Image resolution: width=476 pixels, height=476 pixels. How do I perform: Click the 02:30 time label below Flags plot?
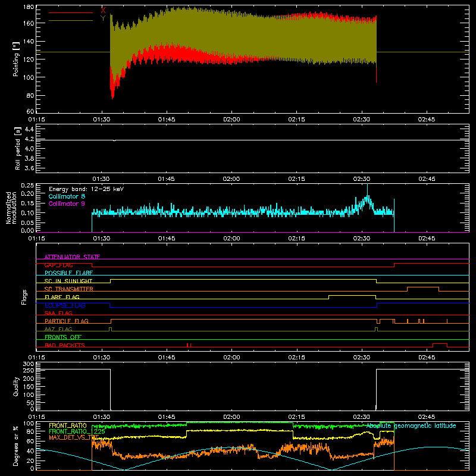pyautogui.click(x=362, y=358)
